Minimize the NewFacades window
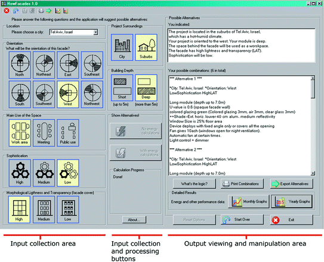The height and width of the screenshot is (262, 324). click(x=308, y=4)
